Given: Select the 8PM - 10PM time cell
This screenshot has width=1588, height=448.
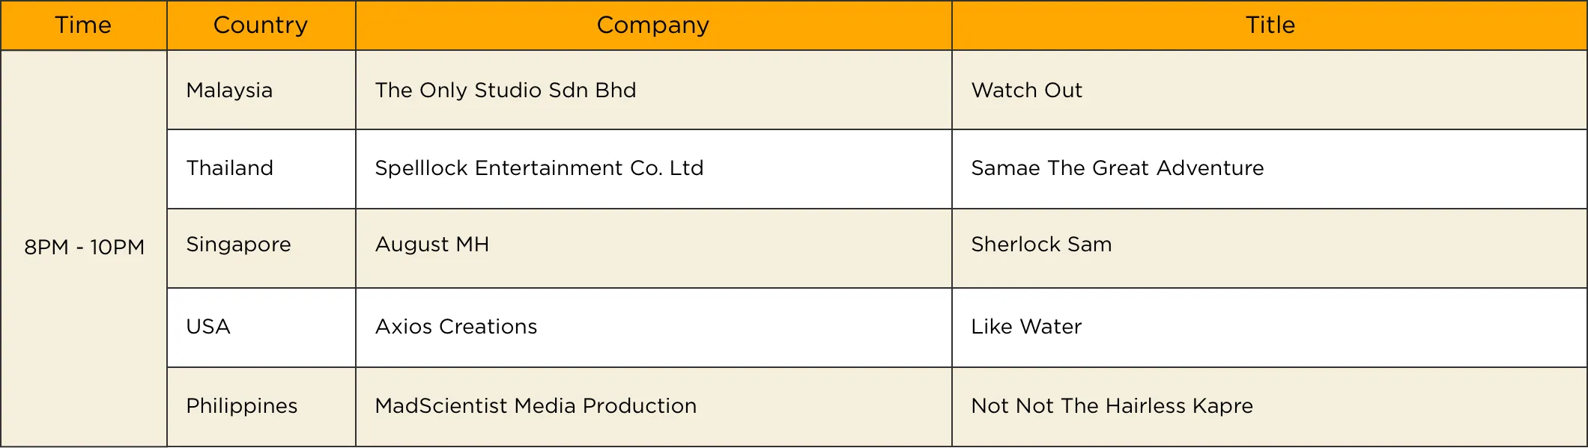Looking at the screenshot, I should coord(84,247).
